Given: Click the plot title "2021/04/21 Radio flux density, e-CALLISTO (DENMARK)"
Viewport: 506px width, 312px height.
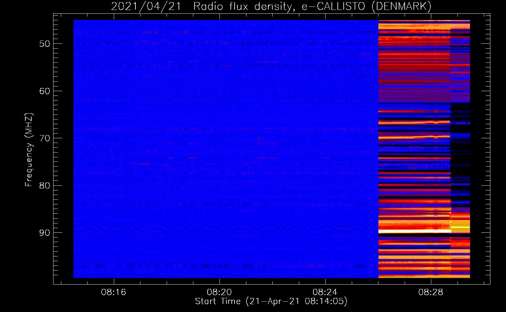Looking at the screenshot, I should pos(271,6).
